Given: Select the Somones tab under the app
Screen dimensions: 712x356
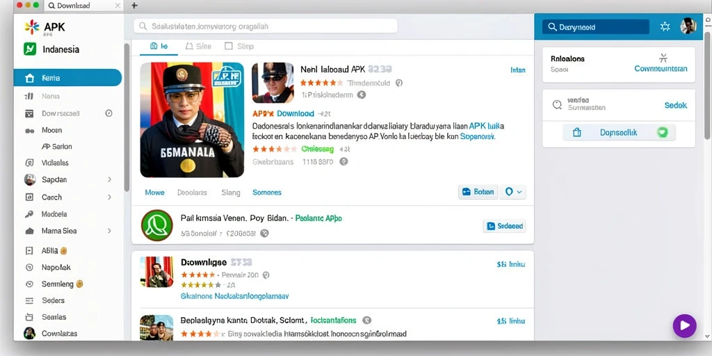Looking at the screenshot, I should 266,193.
